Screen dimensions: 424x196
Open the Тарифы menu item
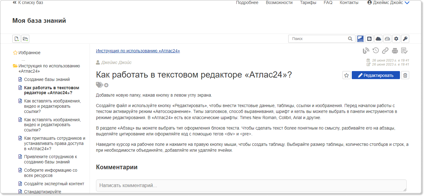pos(308,2)
